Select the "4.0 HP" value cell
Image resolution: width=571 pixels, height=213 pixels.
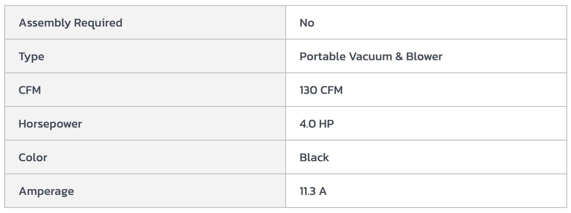[316, 124]
